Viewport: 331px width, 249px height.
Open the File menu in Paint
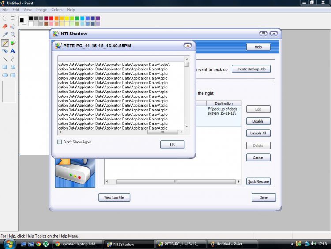(5, 10)
